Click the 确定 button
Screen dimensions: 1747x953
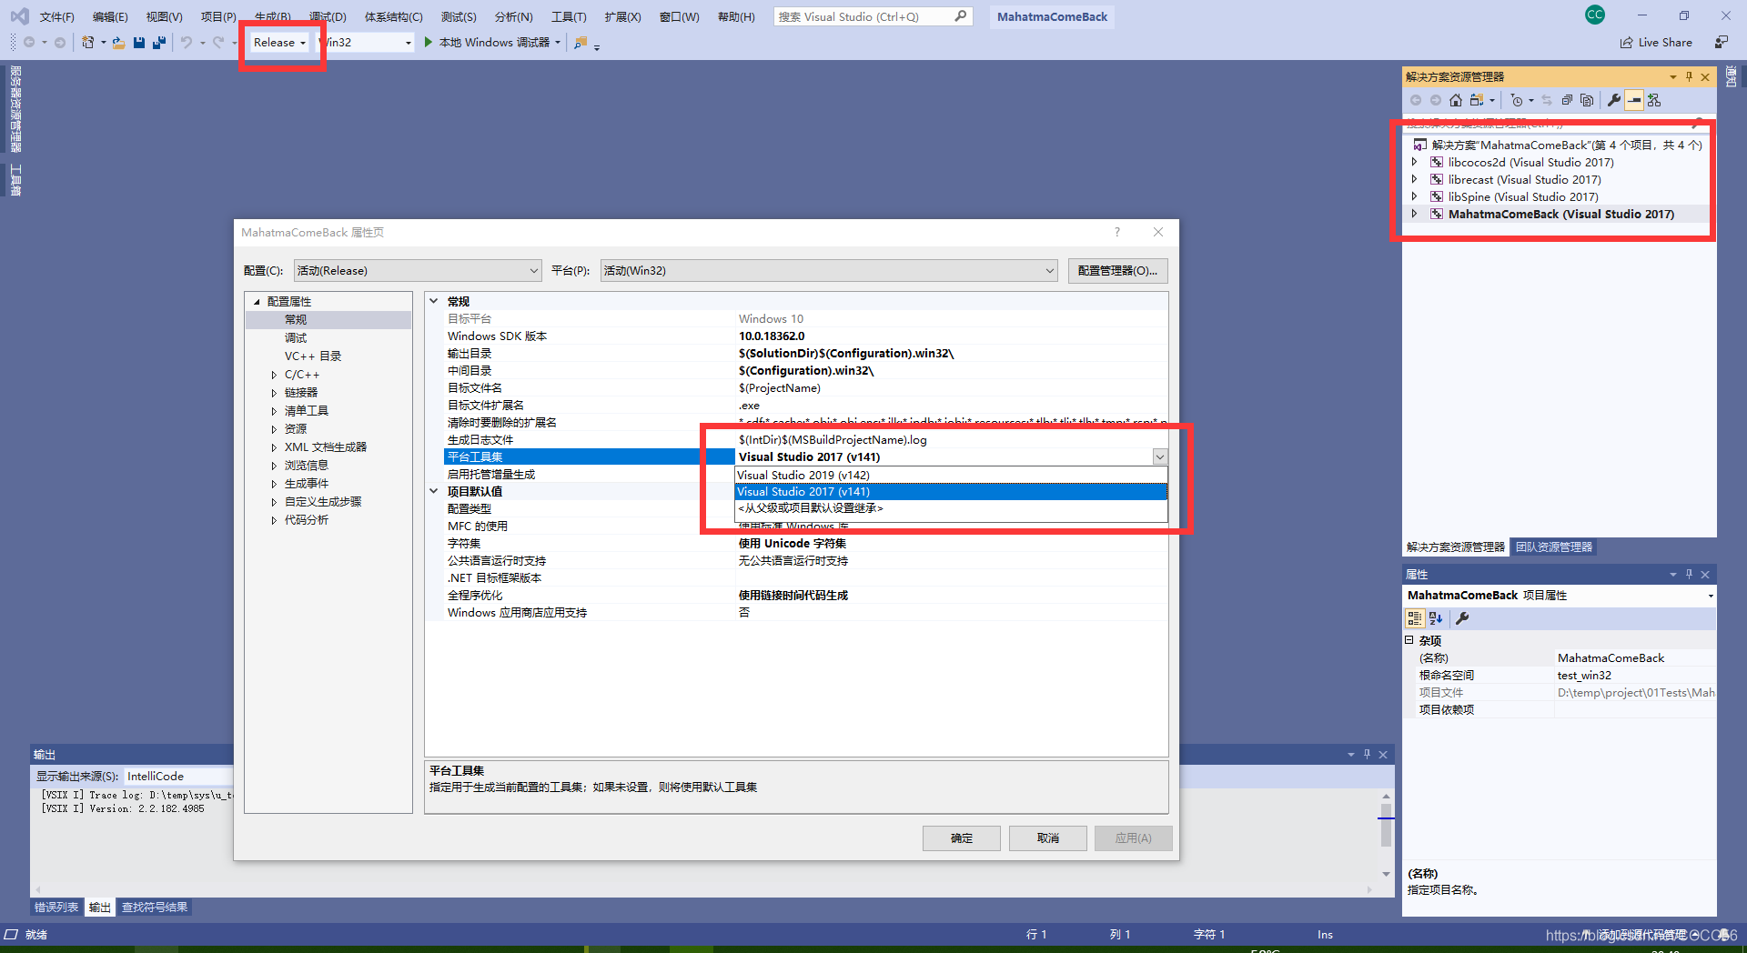(961, 838)
